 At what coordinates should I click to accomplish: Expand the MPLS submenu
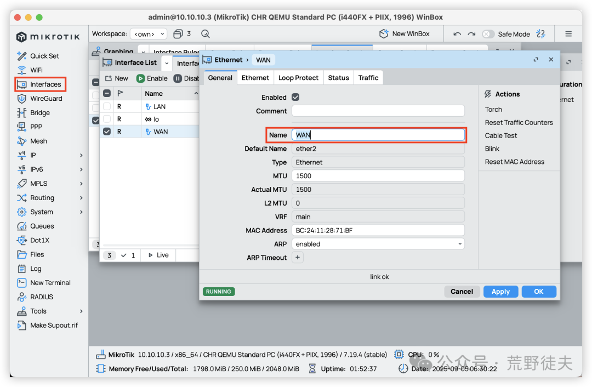[x=81, y=184]
